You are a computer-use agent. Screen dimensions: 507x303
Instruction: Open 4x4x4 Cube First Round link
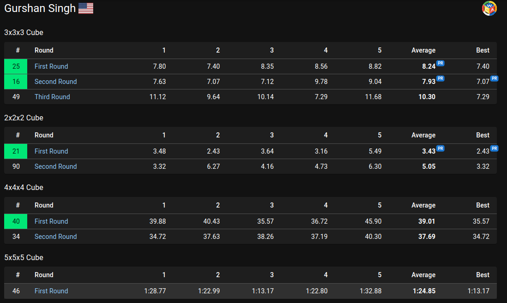(51, 221)
